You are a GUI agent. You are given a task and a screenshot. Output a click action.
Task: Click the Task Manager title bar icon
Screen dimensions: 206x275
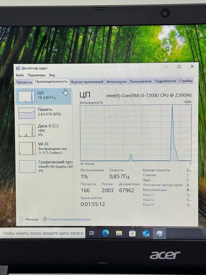pyautogui.click(x=18, y=68)
